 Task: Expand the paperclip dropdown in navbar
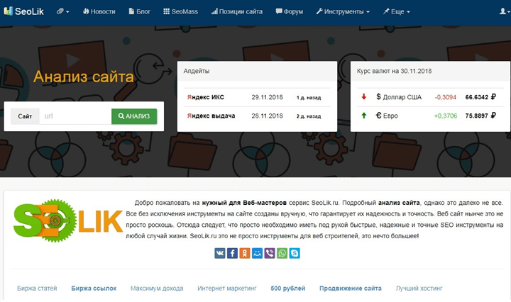coord(62,11)
